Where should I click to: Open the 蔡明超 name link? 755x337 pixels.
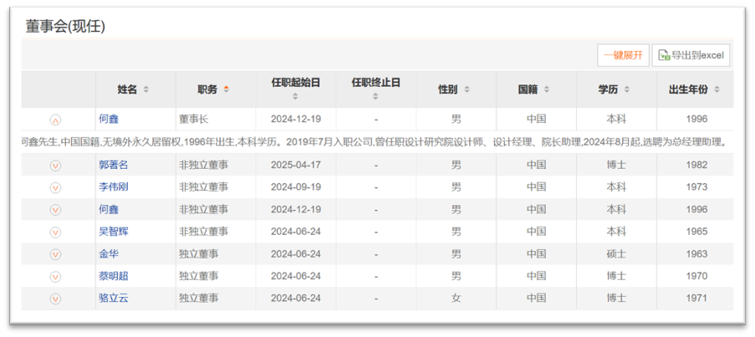coord(114,276)
